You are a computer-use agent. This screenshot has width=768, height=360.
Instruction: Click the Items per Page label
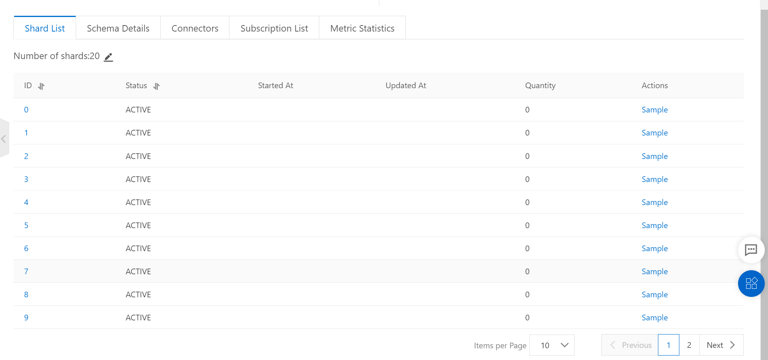(x=500, y=345)
